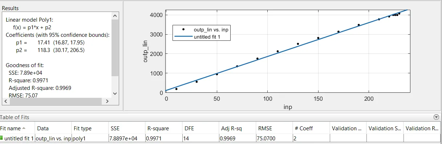Sort by Fit name column header

pos(17,128)
